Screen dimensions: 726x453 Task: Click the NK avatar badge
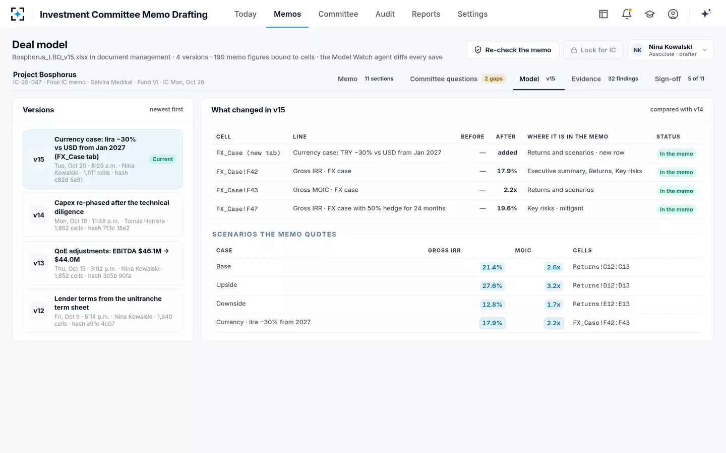[638, 50]
